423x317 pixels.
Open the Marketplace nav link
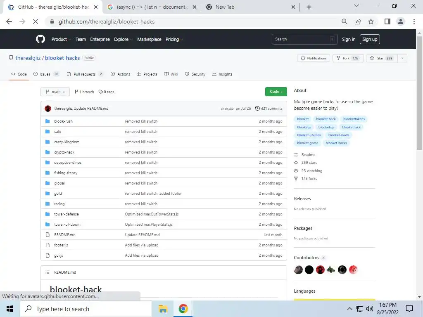click(149, 39)
